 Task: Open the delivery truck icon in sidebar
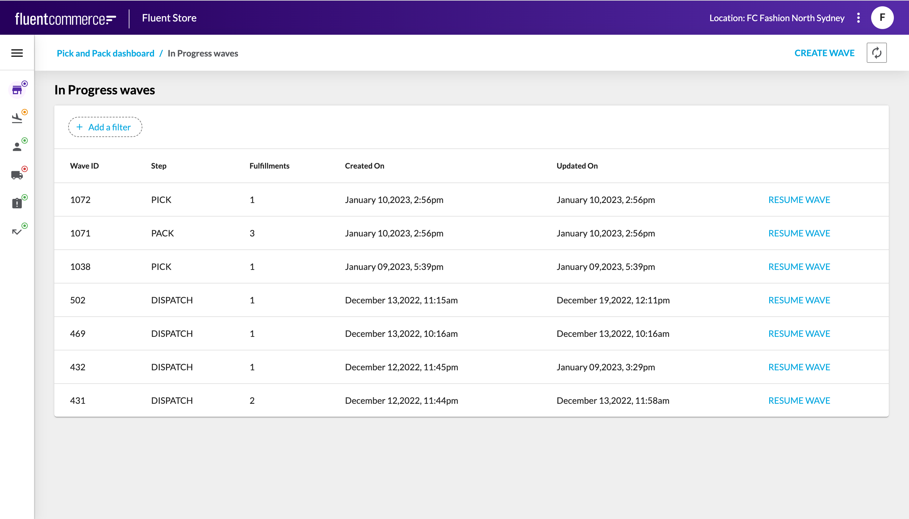tap(17, 175)
